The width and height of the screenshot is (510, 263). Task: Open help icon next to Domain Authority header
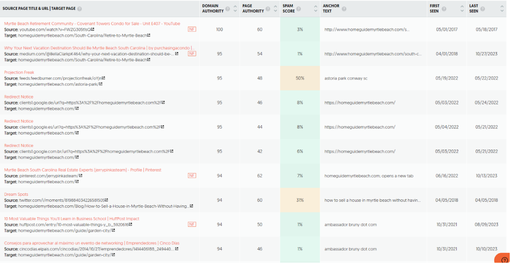point(228,8)
